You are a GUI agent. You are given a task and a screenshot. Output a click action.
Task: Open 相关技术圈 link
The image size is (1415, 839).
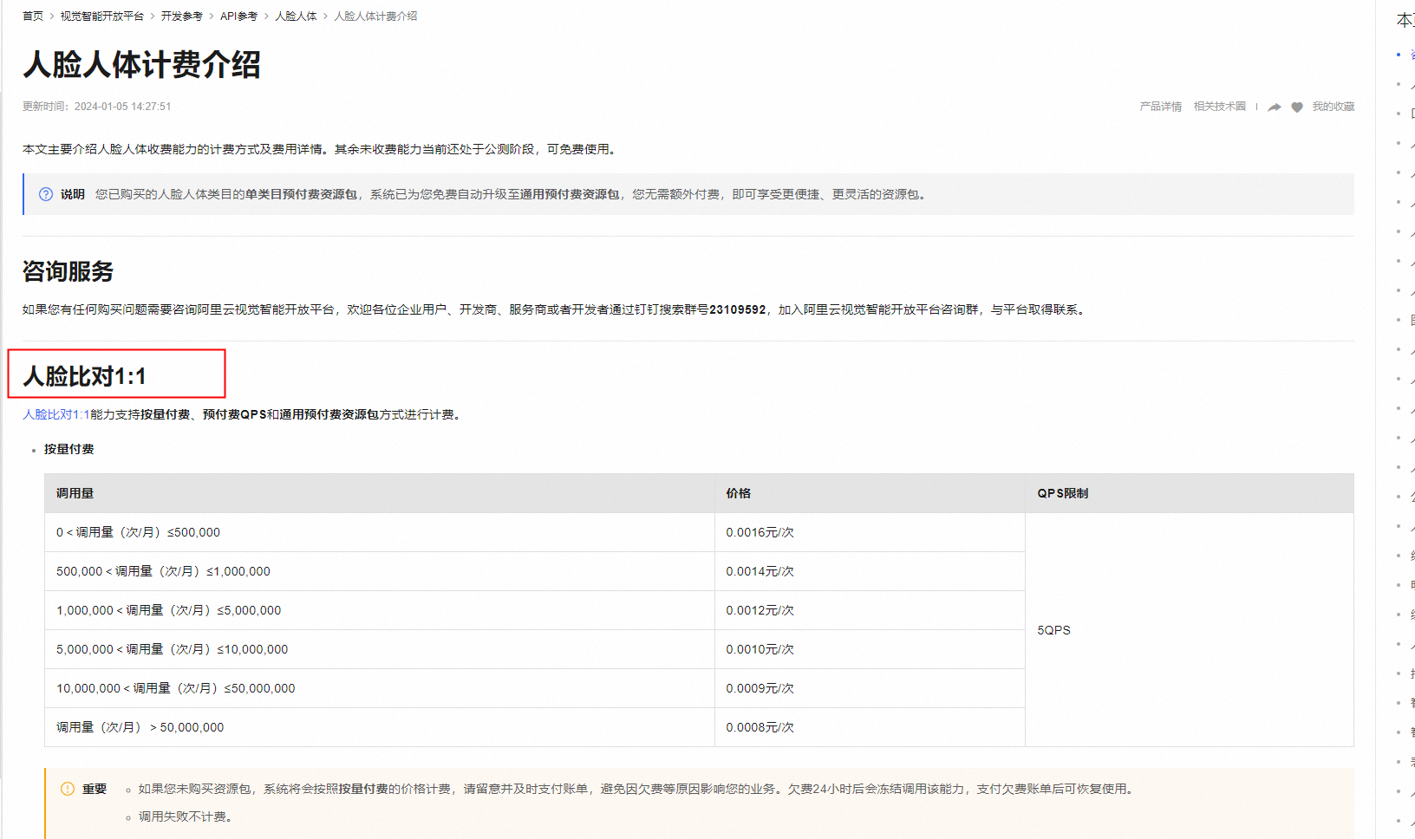tap(1220, 107)
